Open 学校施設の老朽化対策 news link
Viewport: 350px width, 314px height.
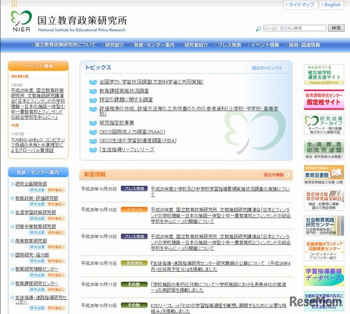coord(218,287)
